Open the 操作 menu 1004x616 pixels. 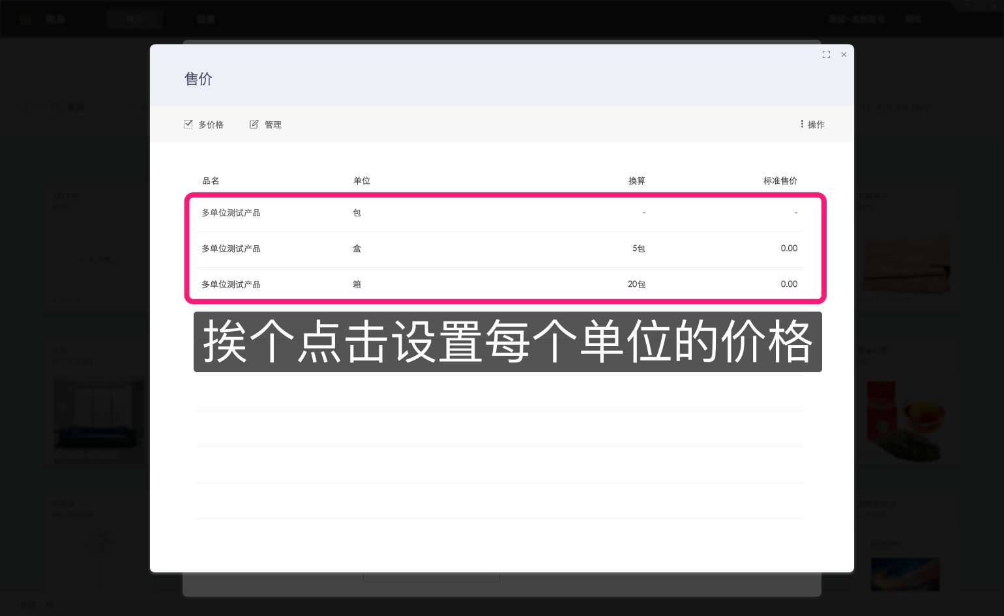(x=812, y=125)
